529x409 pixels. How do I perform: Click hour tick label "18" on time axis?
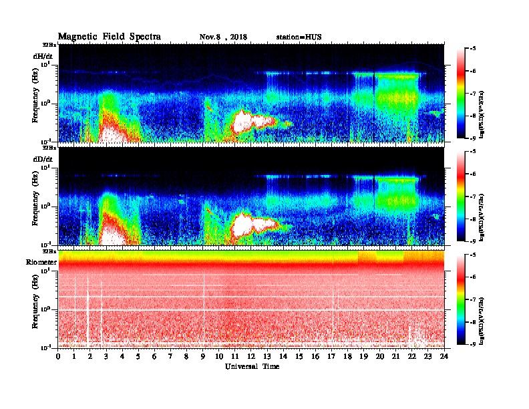tap(348, 356)
